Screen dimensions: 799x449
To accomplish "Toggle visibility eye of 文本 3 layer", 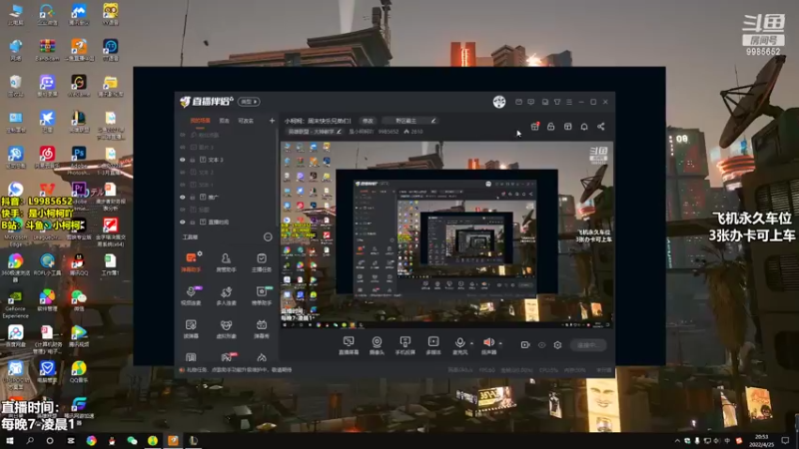I will 183,160.
